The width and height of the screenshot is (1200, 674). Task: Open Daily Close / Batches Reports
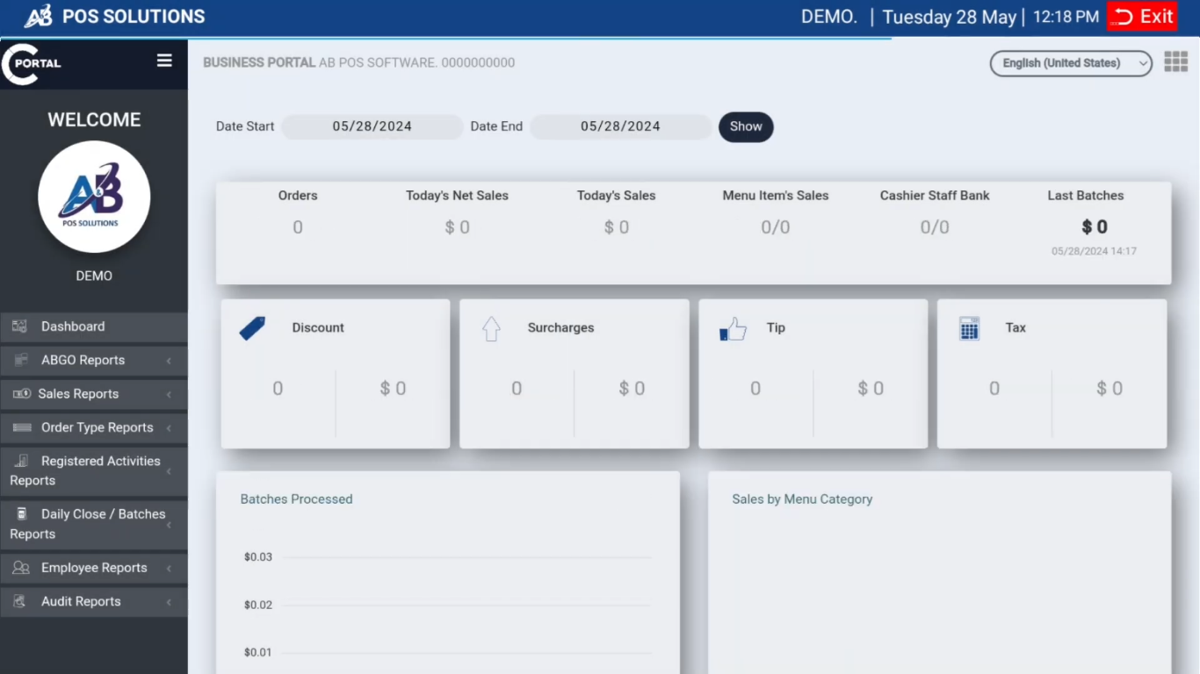[93, 524]
